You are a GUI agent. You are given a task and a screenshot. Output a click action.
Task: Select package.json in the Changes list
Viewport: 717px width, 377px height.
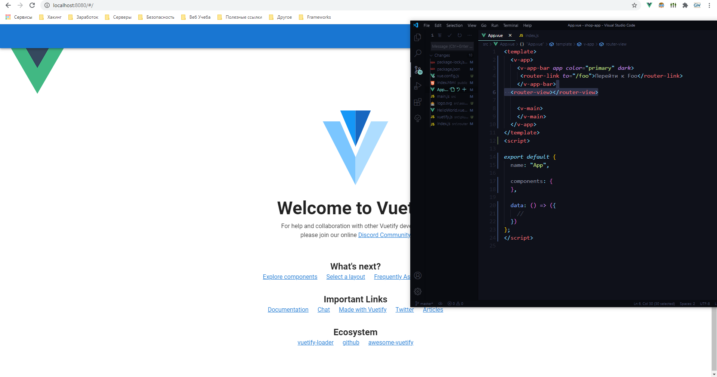point(452,69)
